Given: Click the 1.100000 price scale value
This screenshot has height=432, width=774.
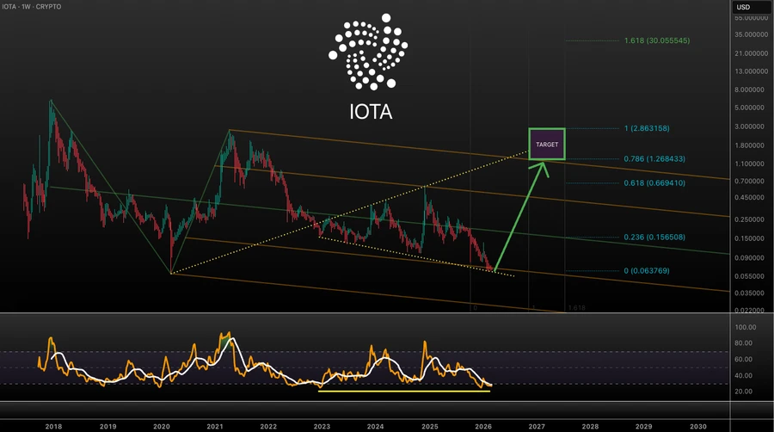Looking at the screenshot, I should coord(749,164).
